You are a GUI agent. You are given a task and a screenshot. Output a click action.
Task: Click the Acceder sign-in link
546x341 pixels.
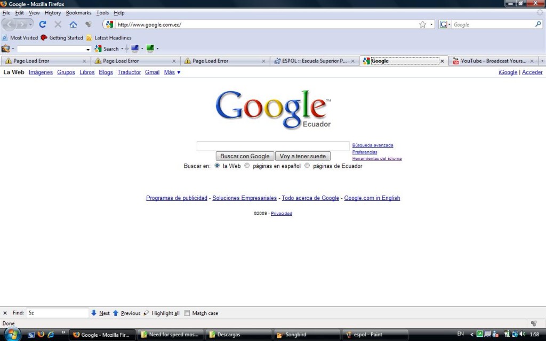point(532,72)
